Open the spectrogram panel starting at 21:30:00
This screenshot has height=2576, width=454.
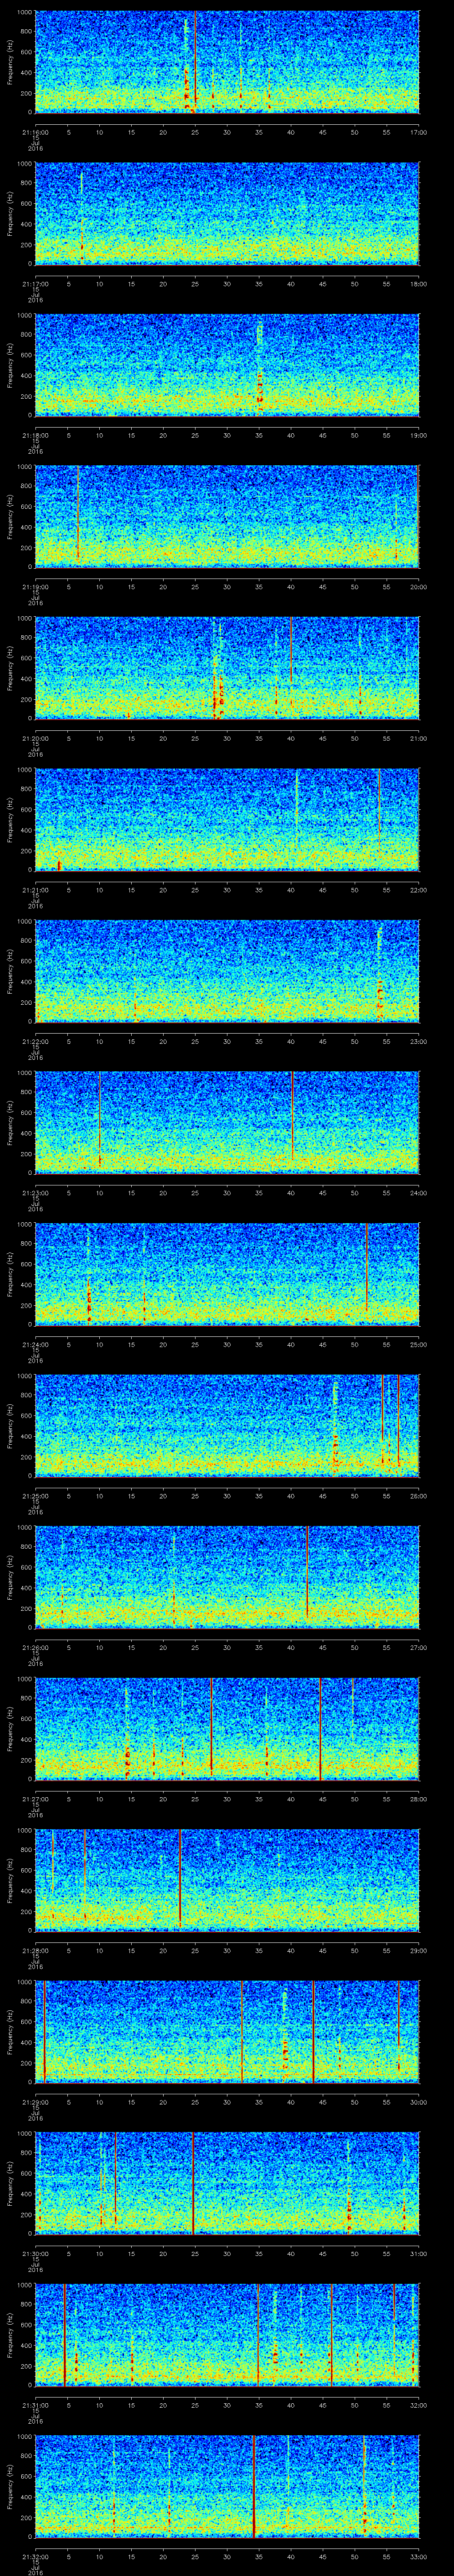click(x=227, y=2183)
